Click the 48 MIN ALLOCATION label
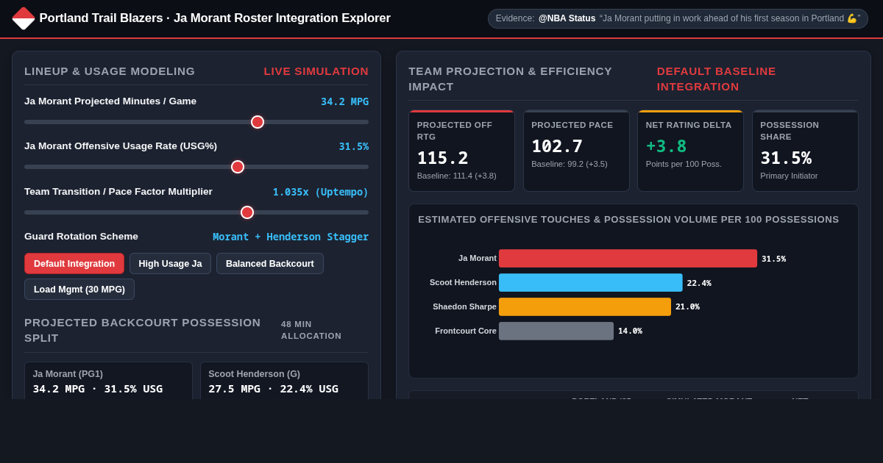 [311, 330]
